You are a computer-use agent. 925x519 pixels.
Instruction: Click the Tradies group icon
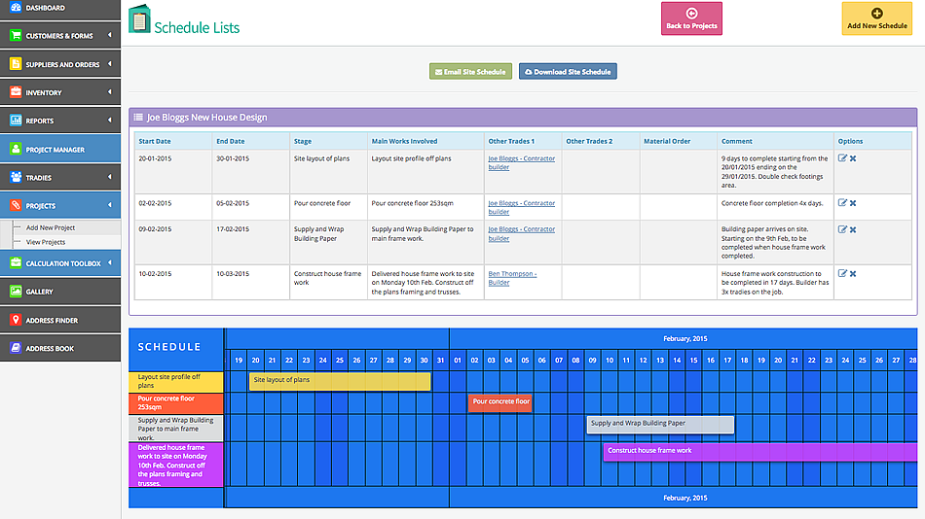[16, 177]
